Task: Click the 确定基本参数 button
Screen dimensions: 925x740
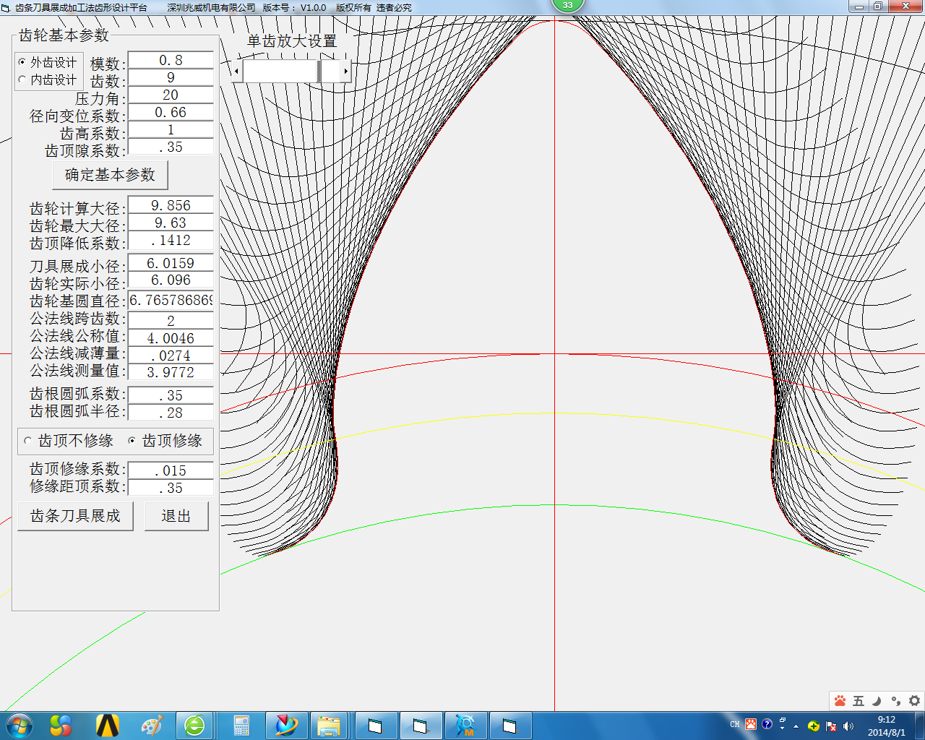Action: pos(110,175)
